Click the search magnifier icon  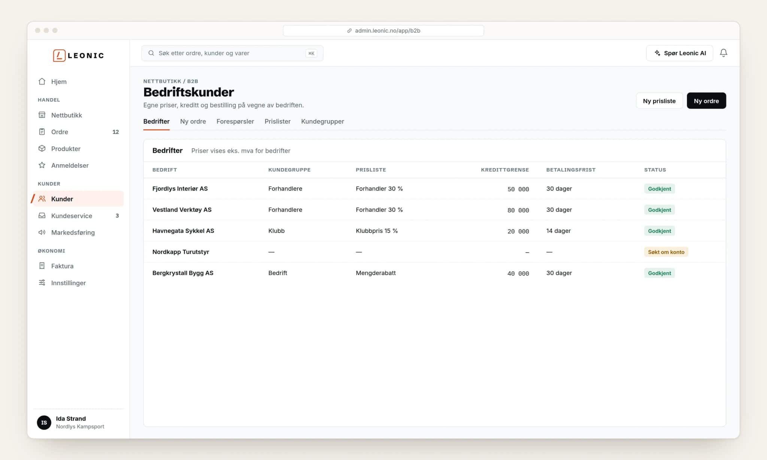pyautogui.click(x=151, y=53)
